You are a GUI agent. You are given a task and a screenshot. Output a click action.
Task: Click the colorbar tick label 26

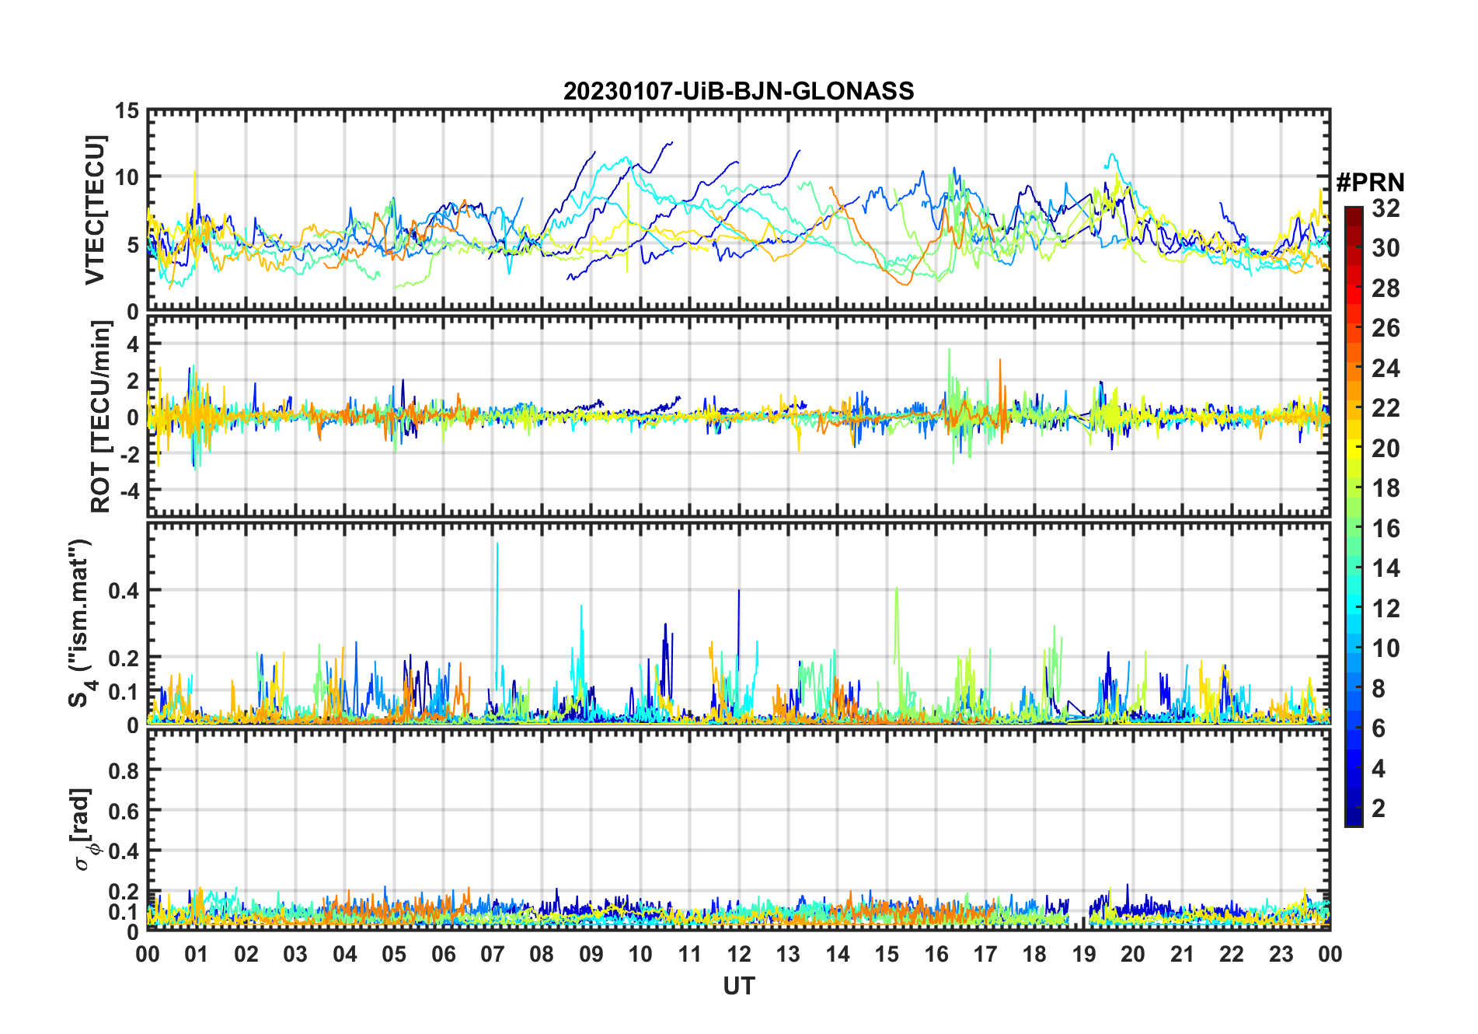click(x=1386, y=328)
